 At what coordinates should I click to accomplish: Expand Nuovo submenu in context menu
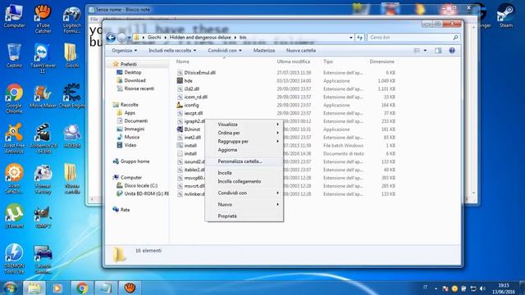pos(244,204)
